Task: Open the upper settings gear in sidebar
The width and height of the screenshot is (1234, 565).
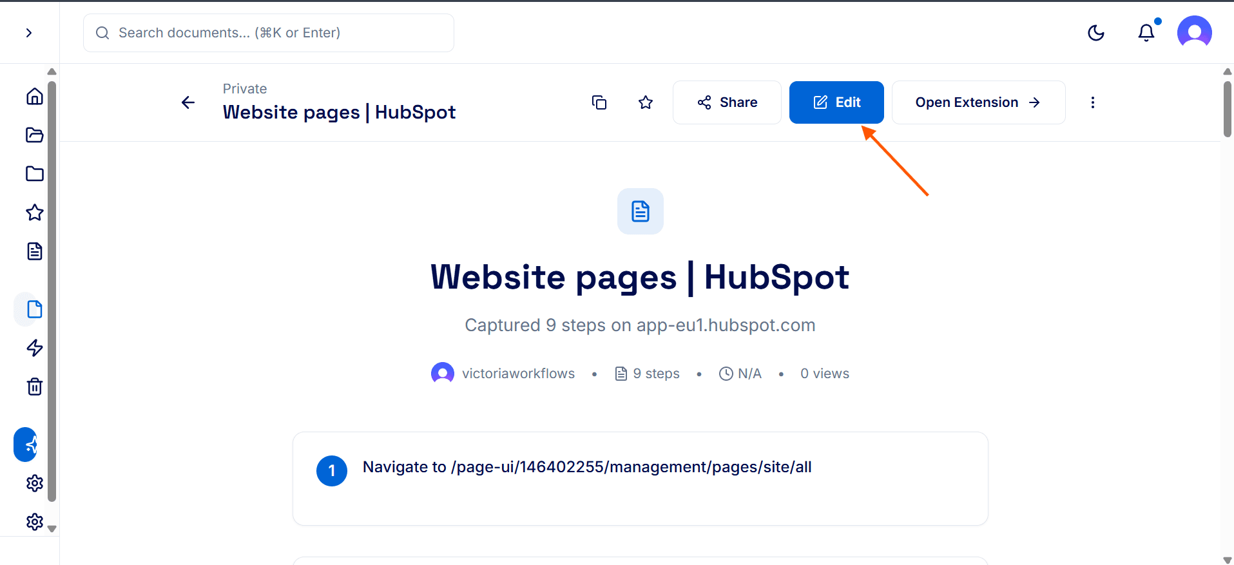Action: pyautogui.click(x=35, y=483)
